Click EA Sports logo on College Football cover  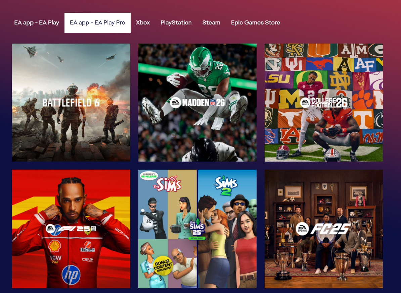305,103
